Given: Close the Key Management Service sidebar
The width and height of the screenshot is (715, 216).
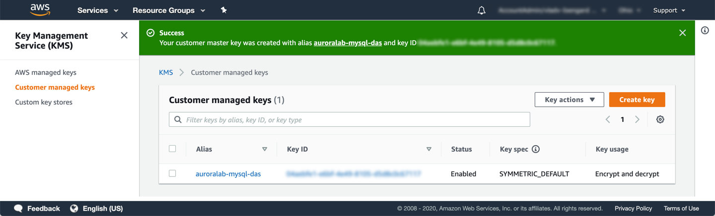Looking at the screenshot, I should (x=124, y=35).
